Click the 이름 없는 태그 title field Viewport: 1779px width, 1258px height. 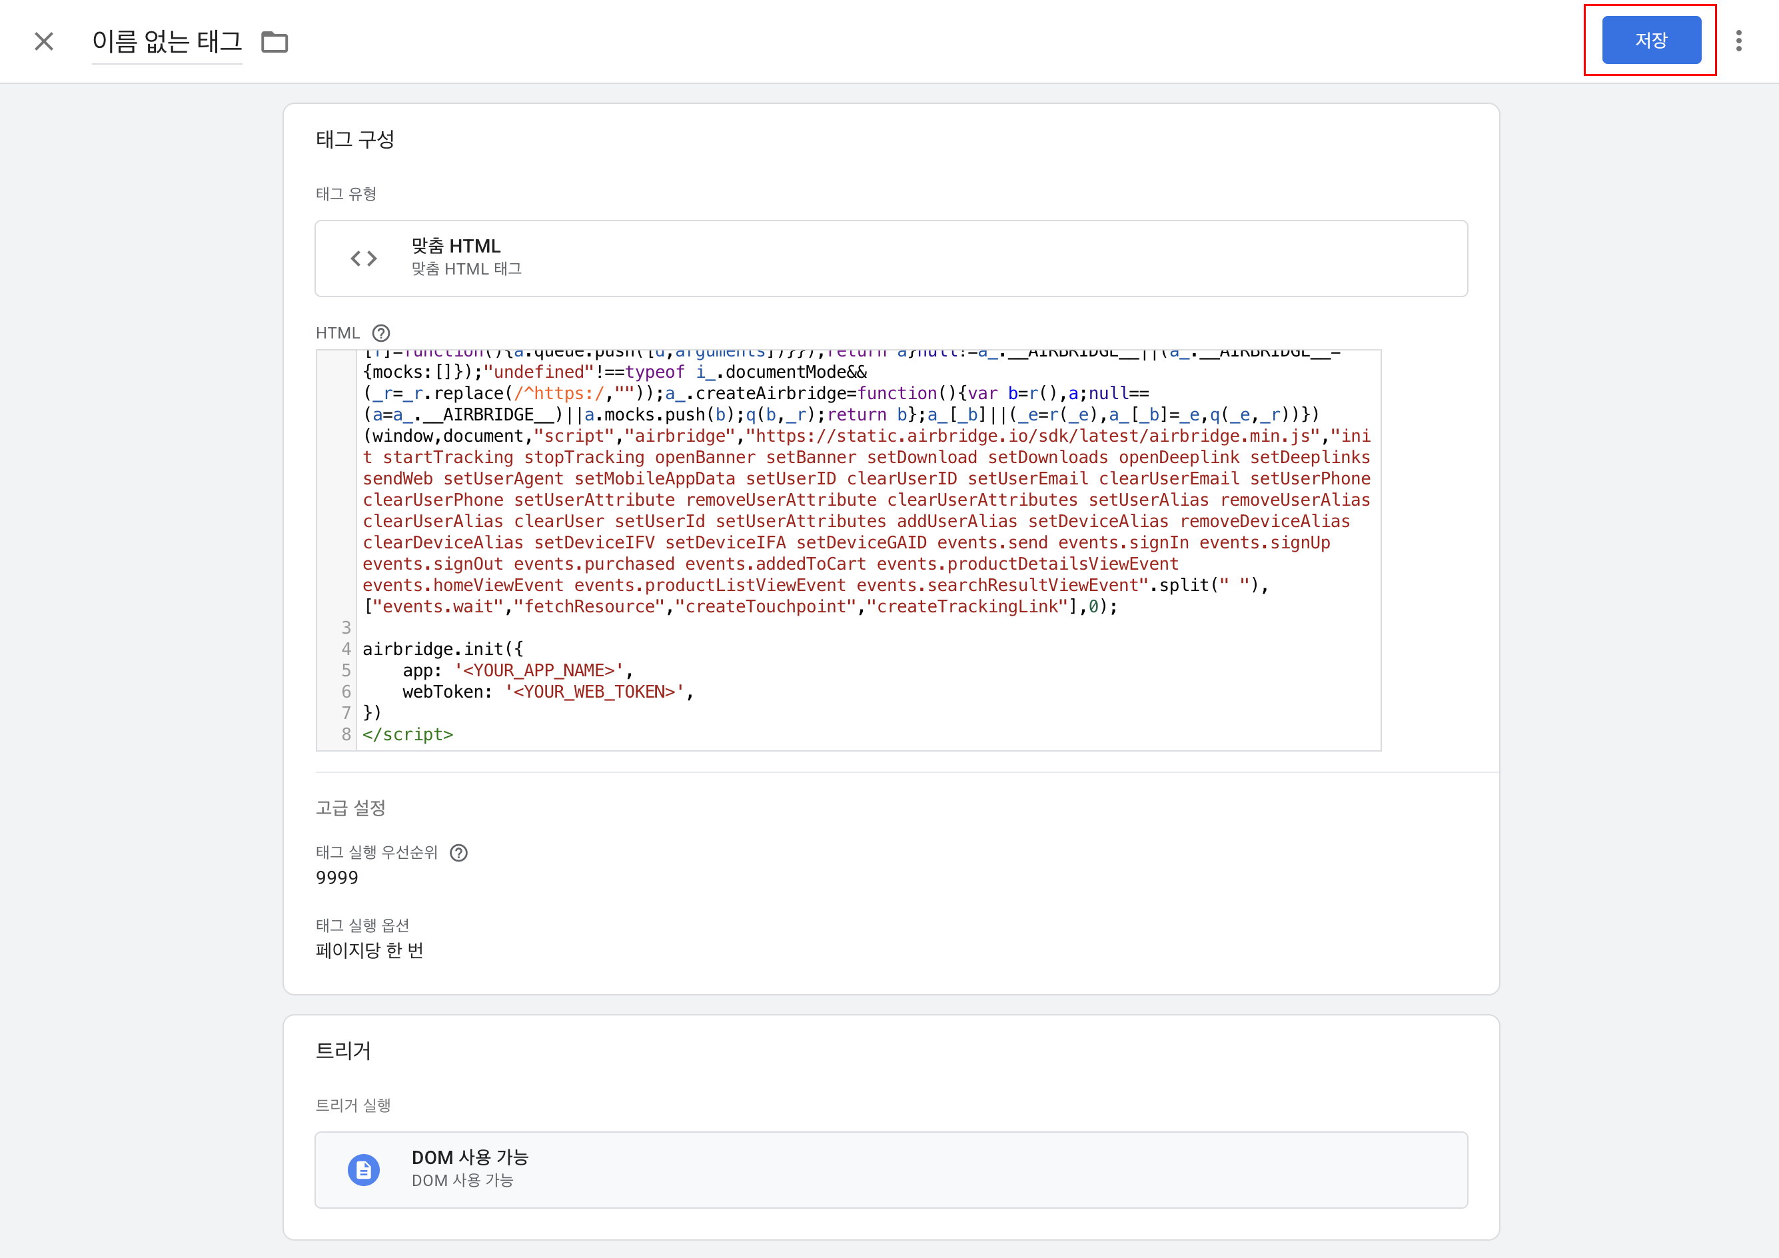pos(167,41)
